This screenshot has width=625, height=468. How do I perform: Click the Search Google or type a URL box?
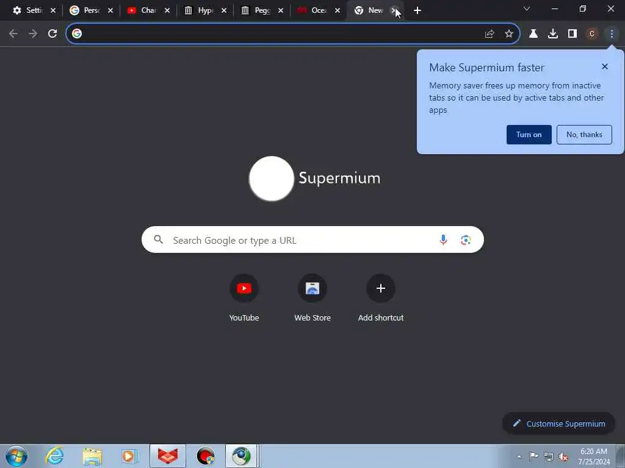click(312, 239)
